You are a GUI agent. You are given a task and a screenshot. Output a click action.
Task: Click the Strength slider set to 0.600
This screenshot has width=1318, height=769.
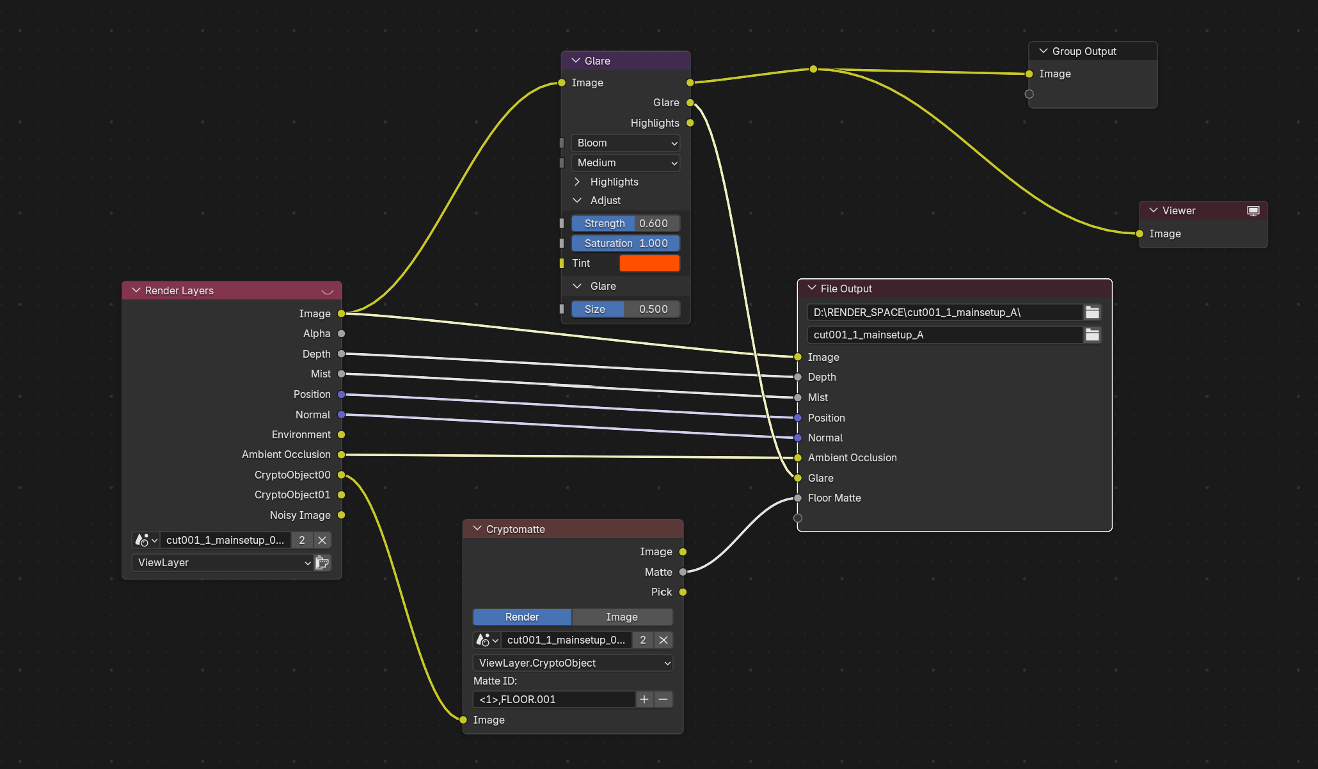(x=625, y=223)
